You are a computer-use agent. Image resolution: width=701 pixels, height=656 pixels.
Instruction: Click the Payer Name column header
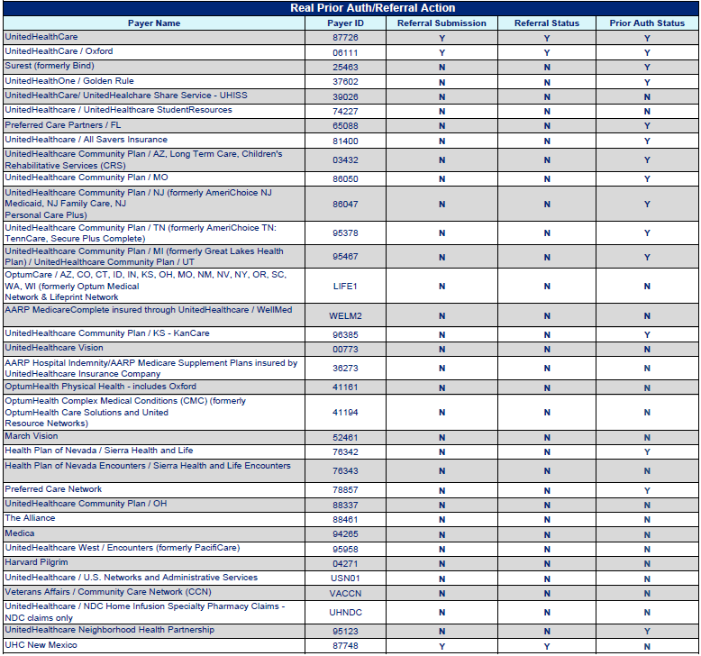pyautogui.click(x=154, y=23)
